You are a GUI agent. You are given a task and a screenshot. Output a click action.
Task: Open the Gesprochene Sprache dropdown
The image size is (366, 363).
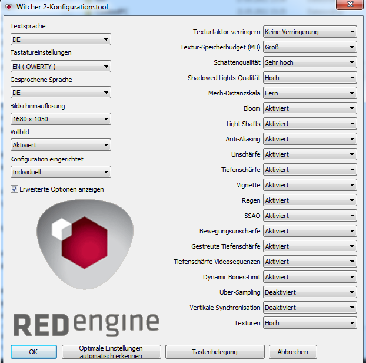pyautogui.click(x=61, y=93)
